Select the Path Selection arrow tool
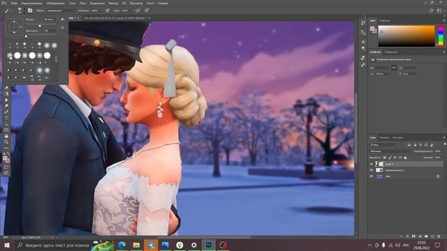 coord(6,124)
